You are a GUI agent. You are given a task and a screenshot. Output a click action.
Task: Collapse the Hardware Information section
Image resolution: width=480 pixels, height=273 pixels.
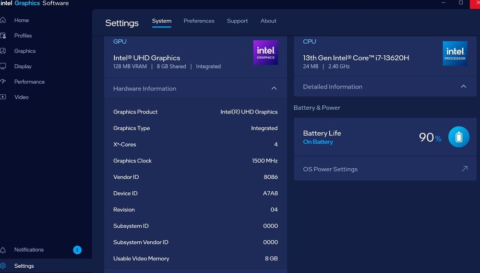274,88
